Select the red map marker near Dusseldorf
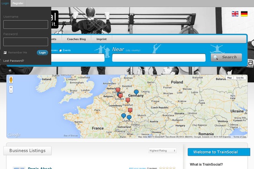The width and height of the screenshot is (254, 169). (118, 90)
